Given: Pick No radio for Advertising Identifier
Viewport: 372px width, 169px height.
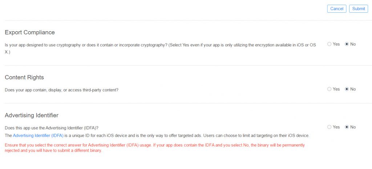Looking at the screenshot, I should 347,127.
